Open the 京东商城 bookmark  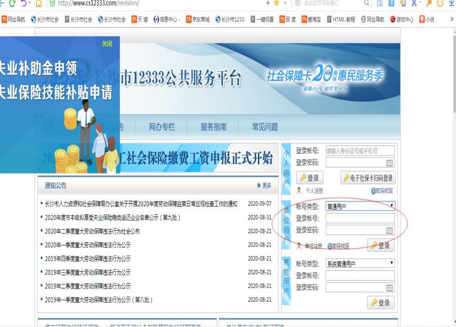tap(198, 19)
